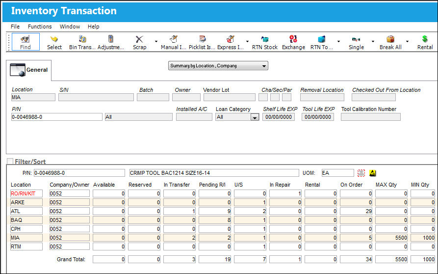Click the Select hand toolbar icon
The image size is (438, 274).
pos(54,39)
